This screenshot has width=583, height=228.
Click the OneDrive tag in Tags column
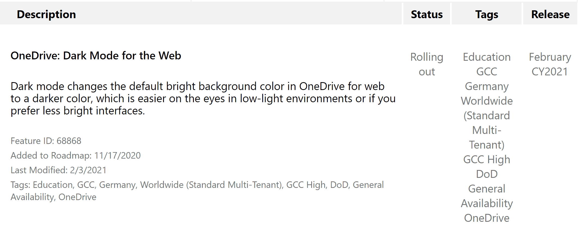(487, 218)
